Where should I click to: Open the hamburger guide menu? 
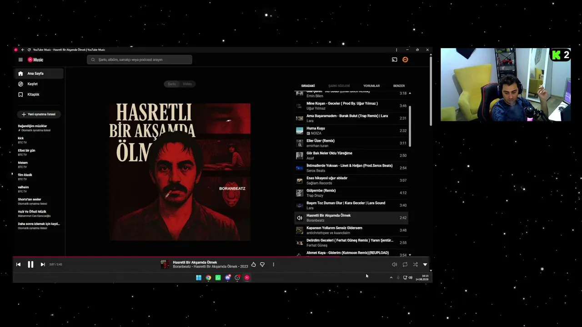20,59
